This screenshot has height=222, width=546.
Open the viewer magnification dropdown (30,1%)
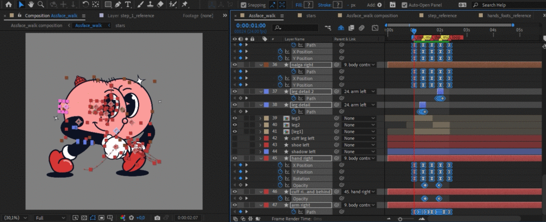(x=15, y=218)
